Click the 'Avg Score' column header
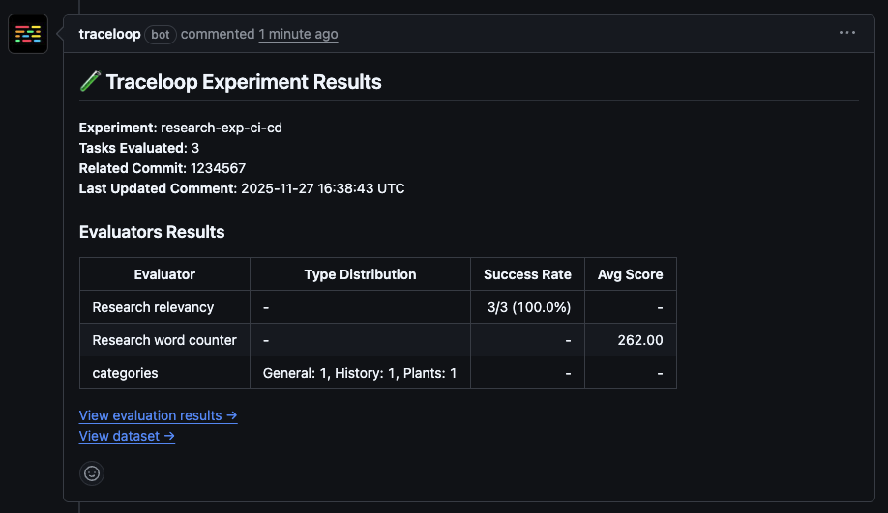888x513 pixels. coord(631,274)
